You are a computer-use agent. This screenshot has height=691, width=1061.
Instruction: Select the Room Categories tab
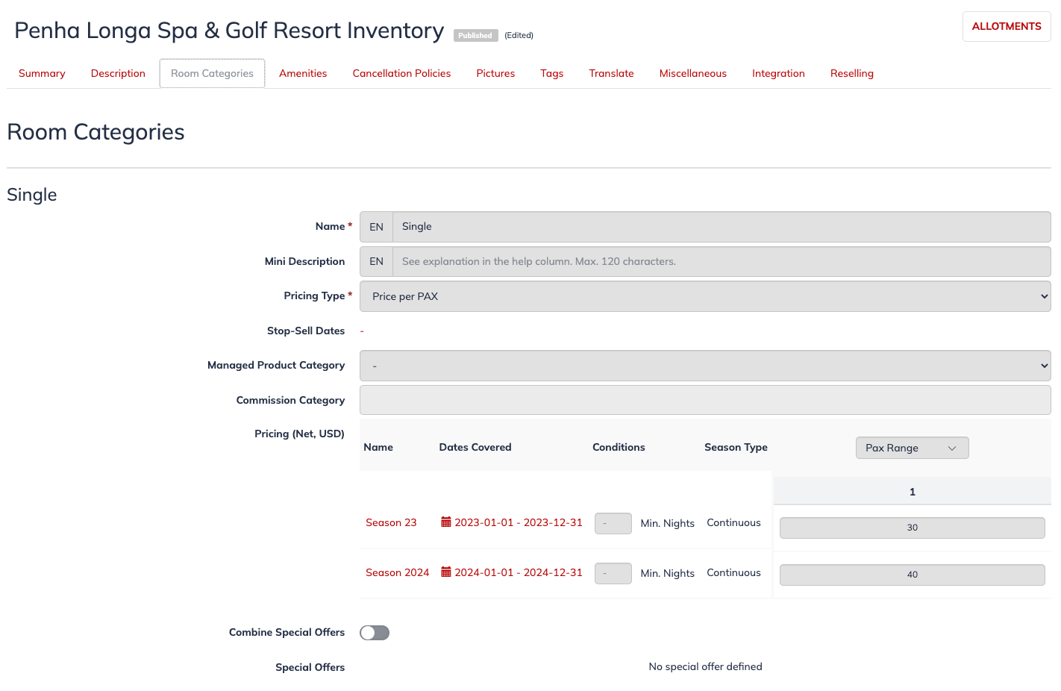212,73
